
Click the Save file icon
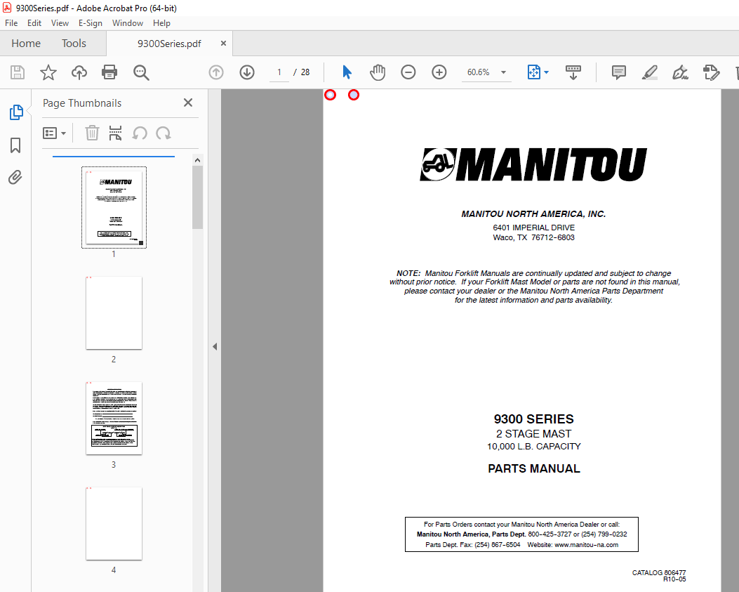pyautogui.click(x=18, y=72)
